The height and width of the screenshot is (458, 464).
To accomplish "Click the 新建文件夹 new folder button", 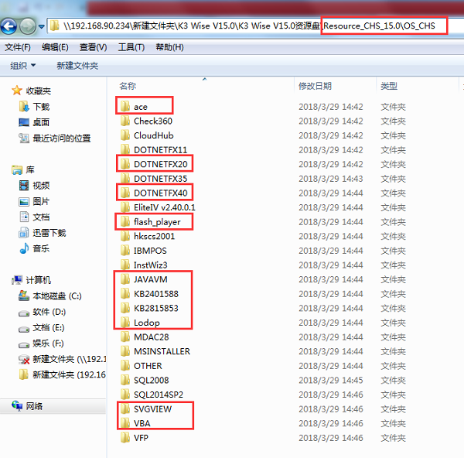I will point(77,66).
